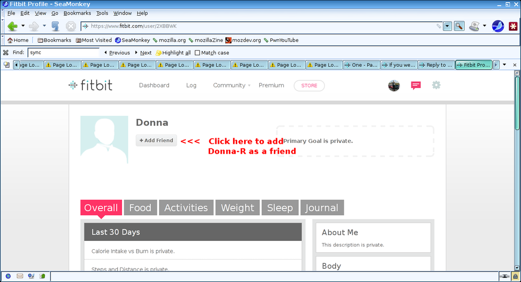Expand the Forward history dropdown
Screen dimensions: 521x282
[44, 26]
